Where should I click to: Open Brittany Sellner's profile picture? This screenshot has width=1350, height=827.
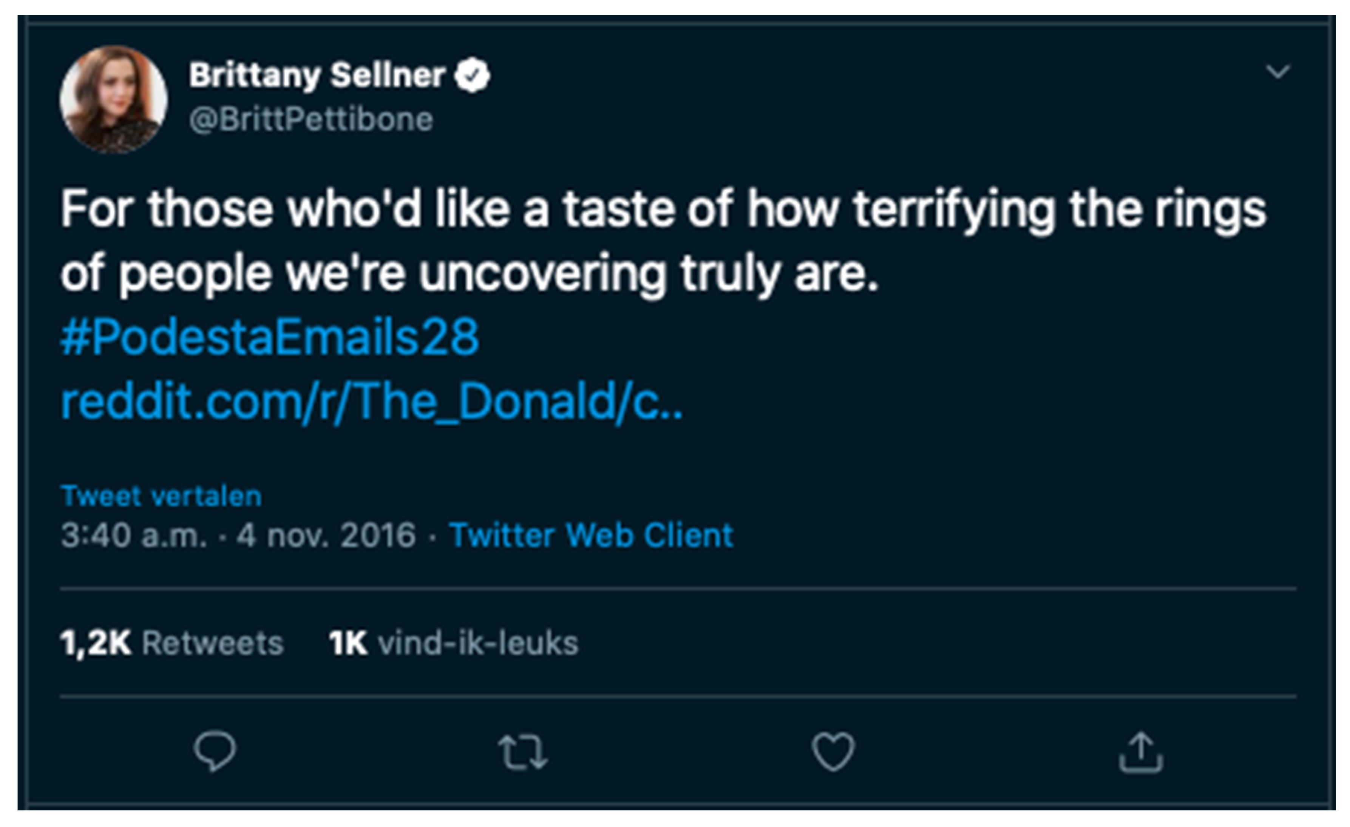[114, 99]
